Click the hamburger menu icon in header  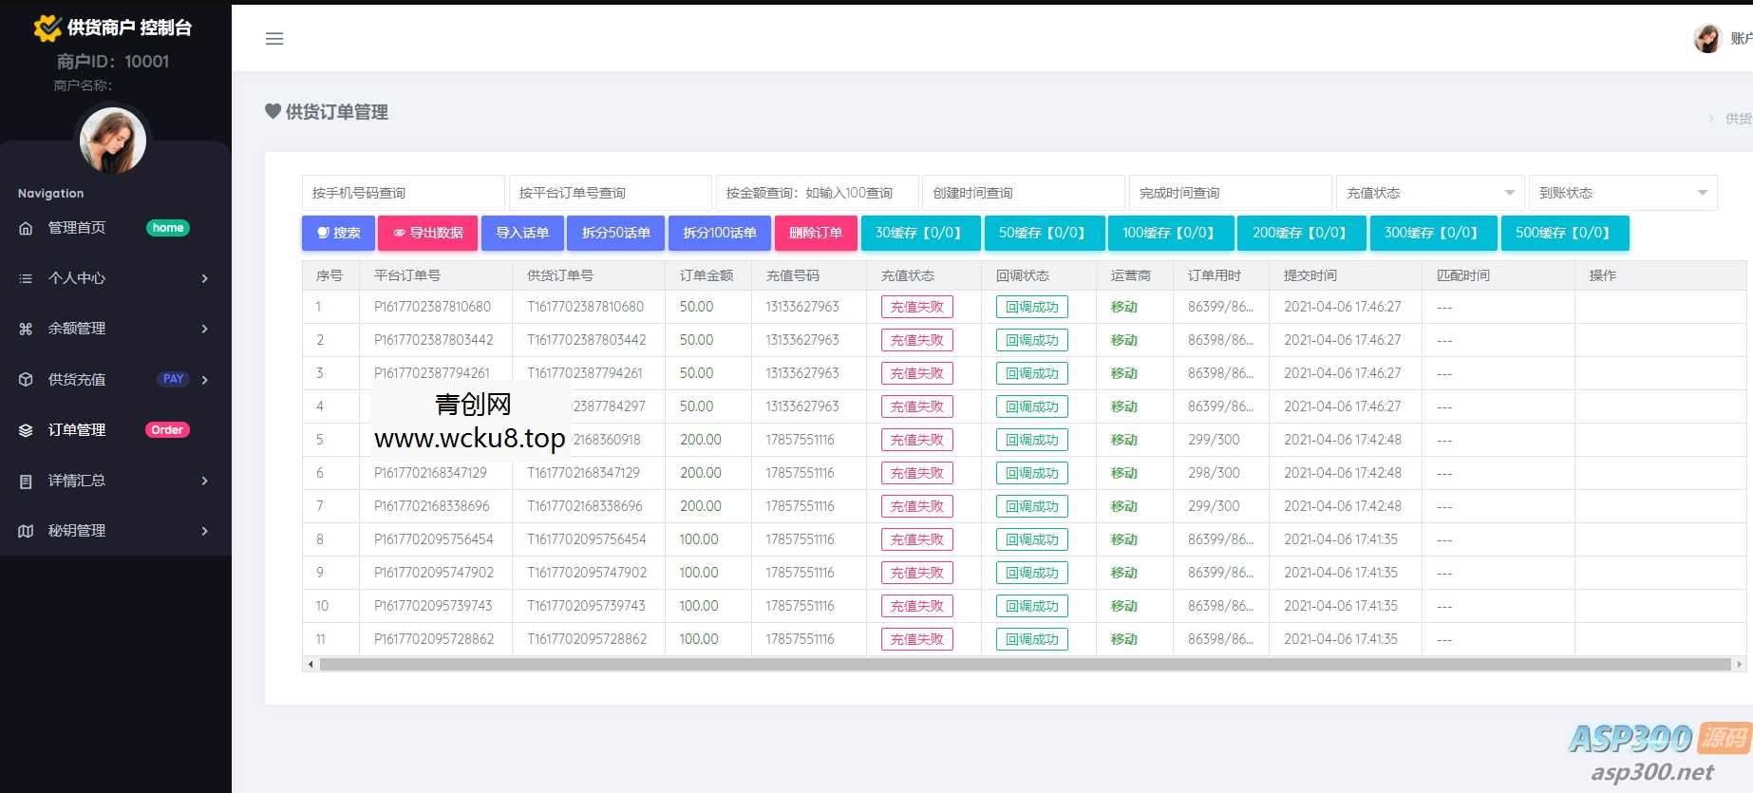pyautogui.click(x=274, y=39)
